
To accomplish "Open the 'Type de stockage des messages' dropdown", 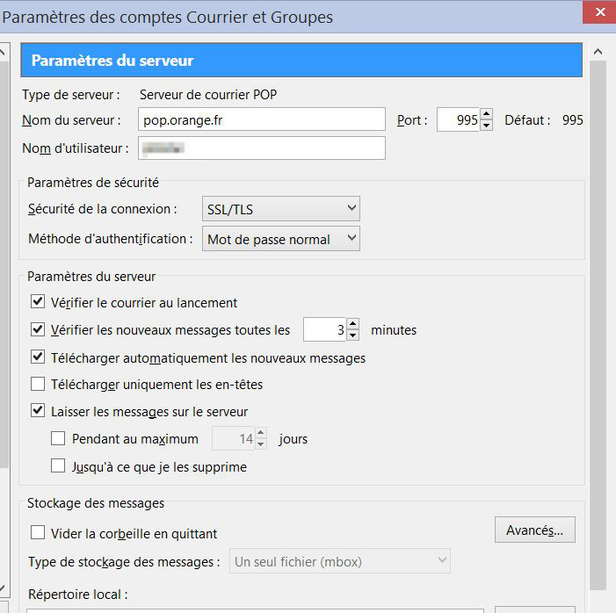I will click(340, 561).
